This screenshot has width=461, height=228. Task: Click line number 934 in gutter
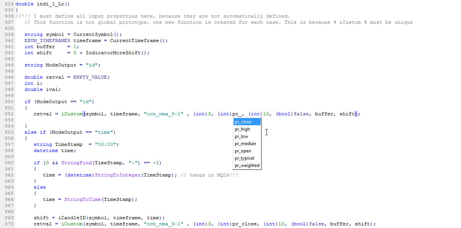pos(9,4)
